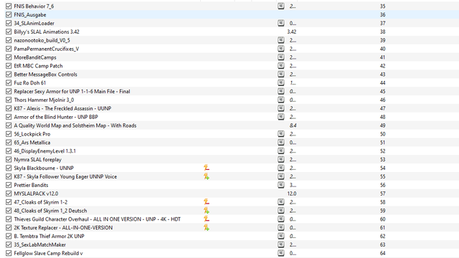Click the category icon for 34_SLAnimLoader row
Screen dimensions: 459x258
pyautogui.click(x=280, y=23)
